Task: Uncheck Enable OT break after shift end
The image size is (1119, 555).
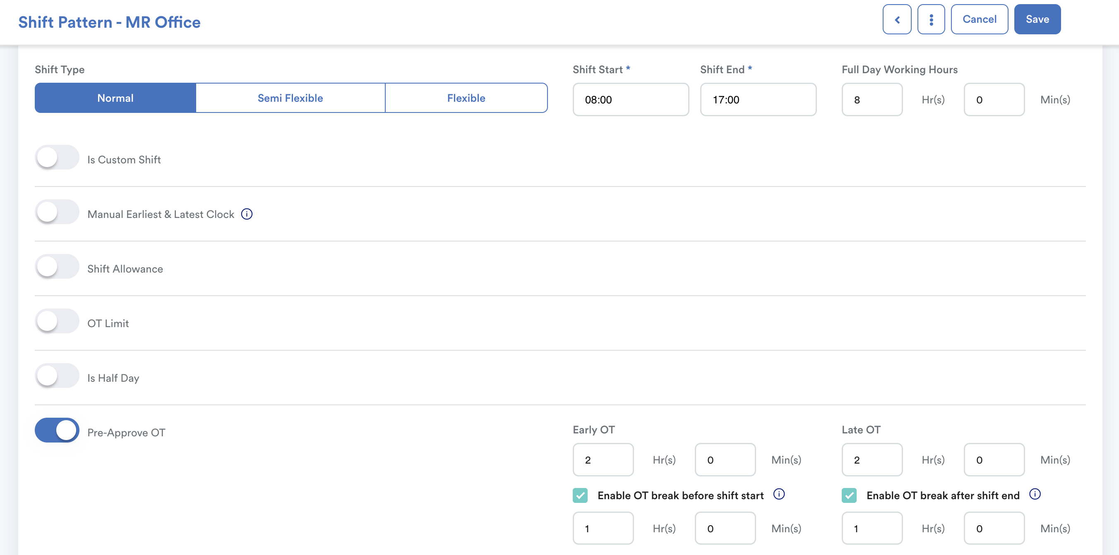Action: point(849,495)
